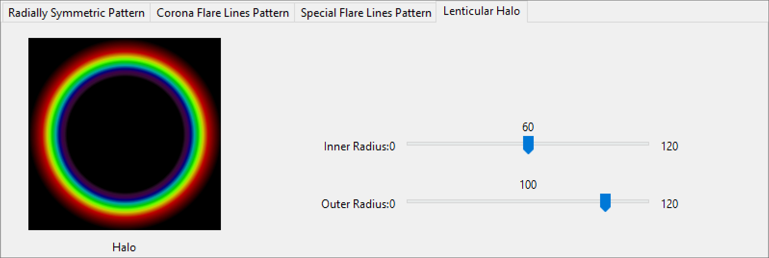Click the Outer Radius maximum value 120
This screenshot has height=258, width=769.
tap(669, 204)
